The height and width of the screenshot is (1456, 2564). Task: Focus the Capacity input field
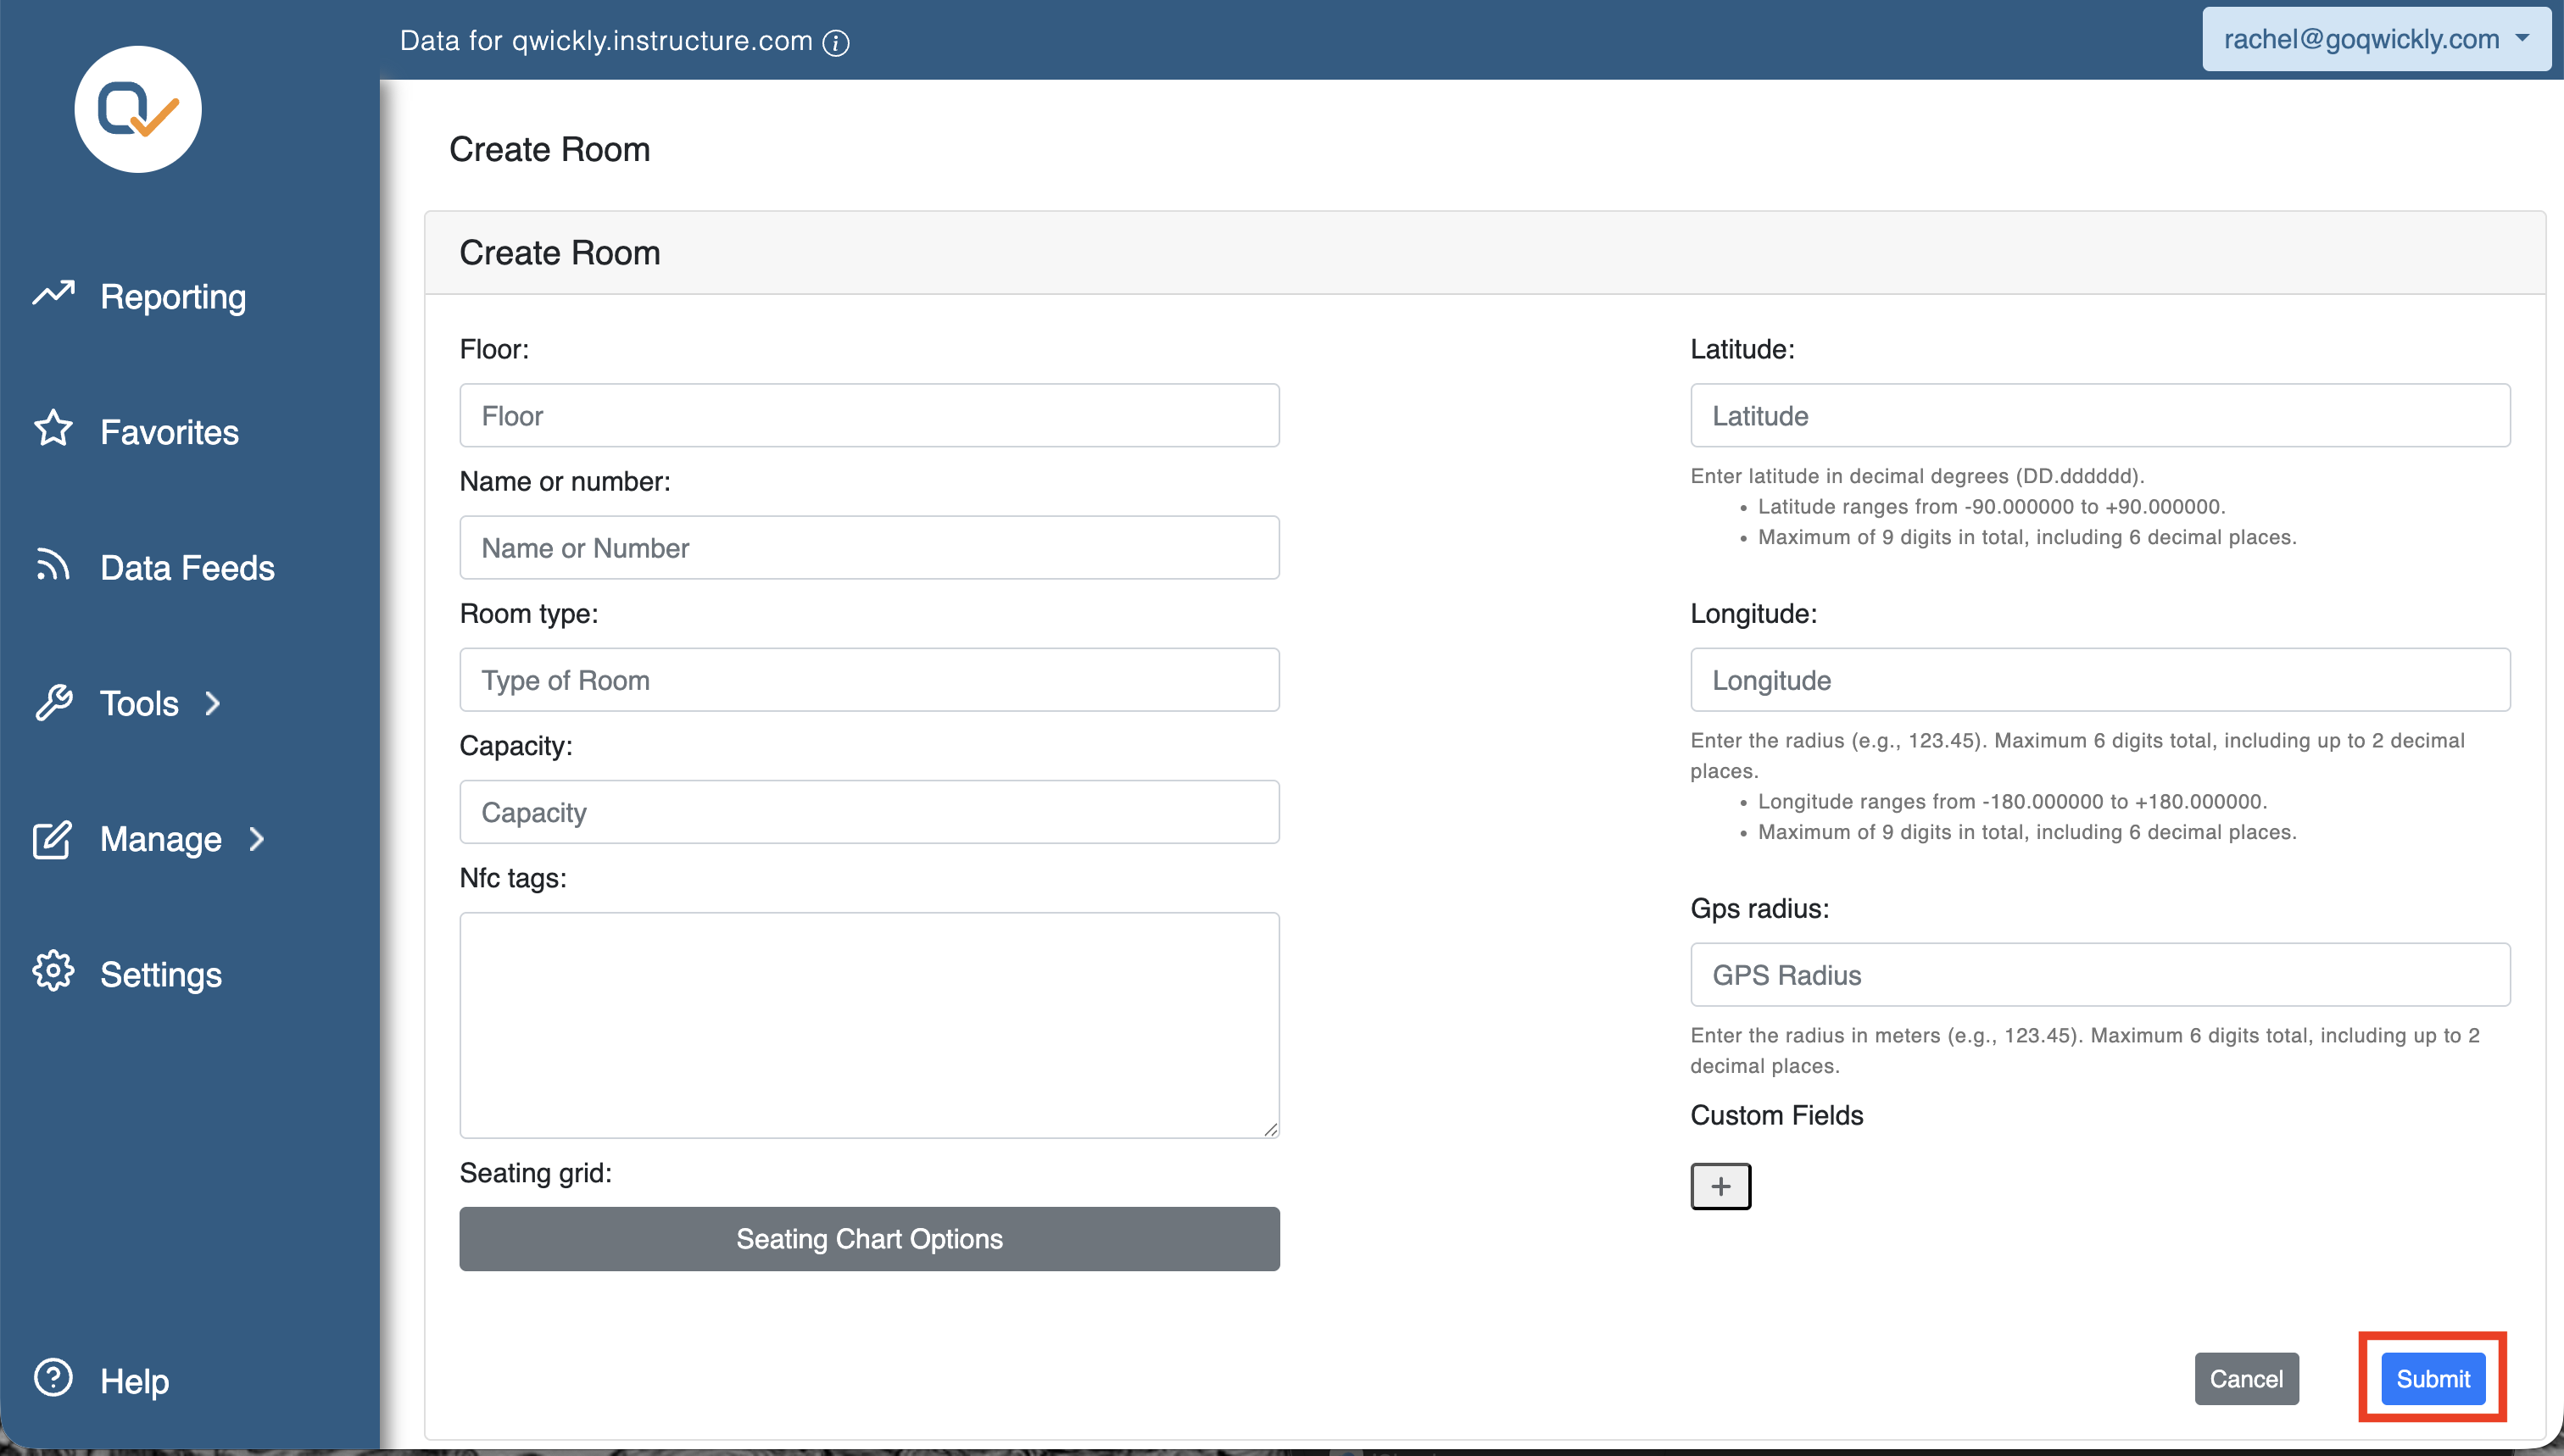click(869, 811)
